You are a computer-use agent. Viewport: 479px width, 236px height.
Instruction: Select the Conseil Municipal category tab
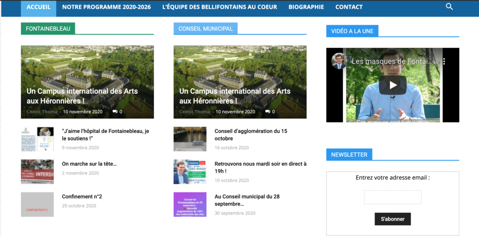[206, 28]
